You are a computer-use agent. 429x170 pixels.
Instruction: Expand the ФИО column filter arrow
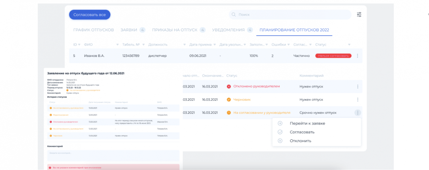click(117, 45)
